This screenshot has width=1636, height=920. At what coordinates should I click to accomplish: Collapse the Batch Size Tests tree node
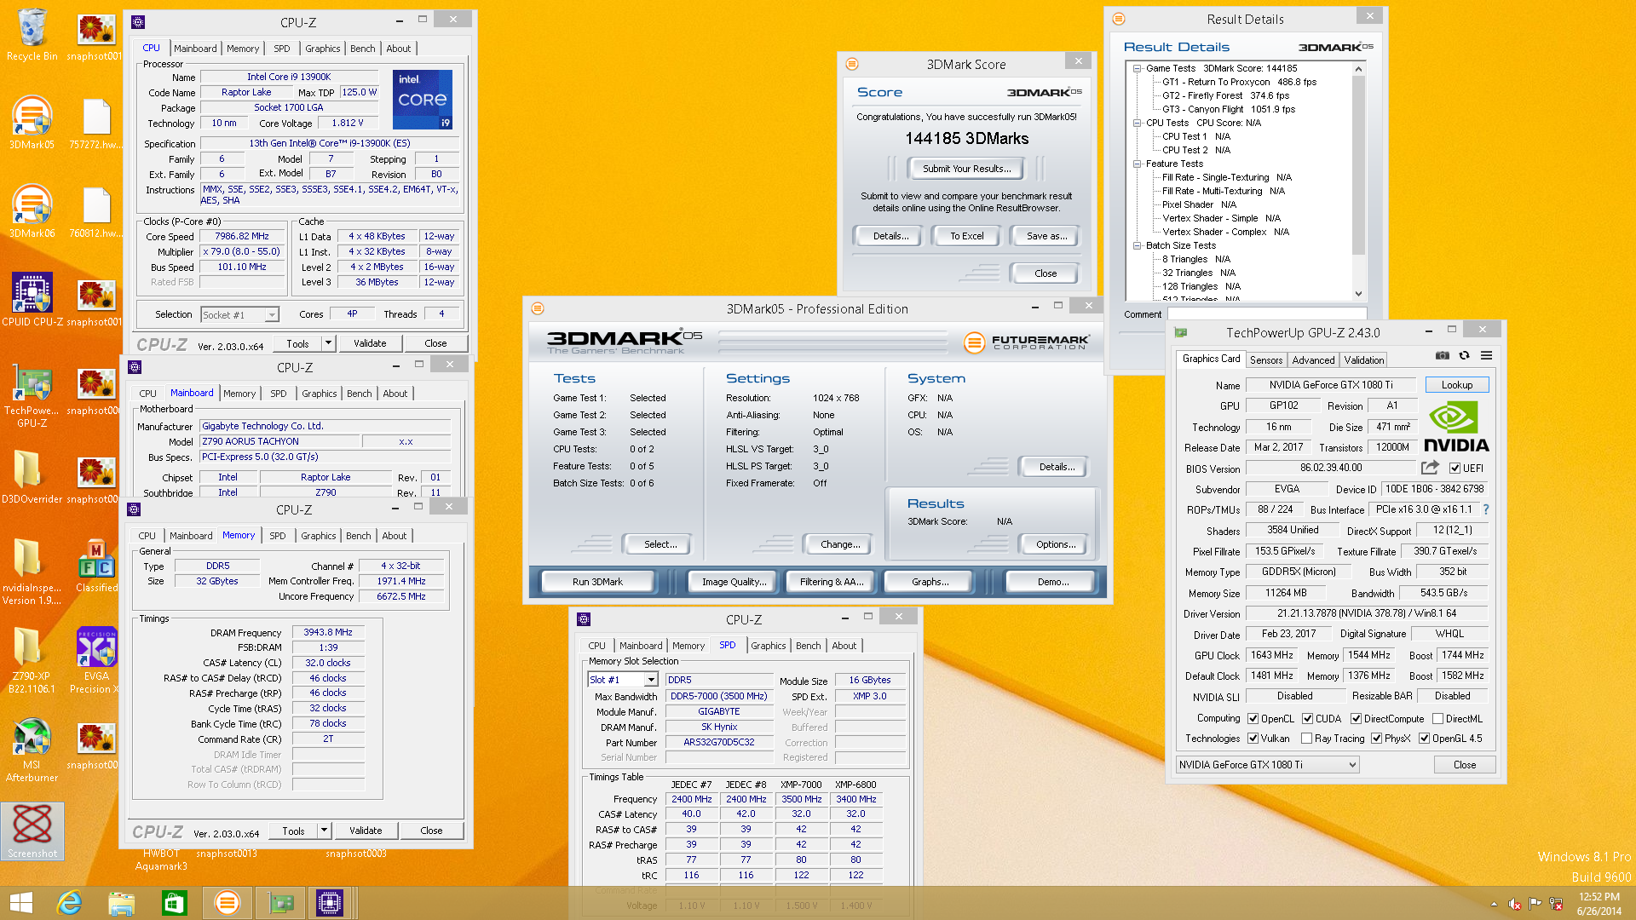pyautogui.click(x=1137, y=245)
